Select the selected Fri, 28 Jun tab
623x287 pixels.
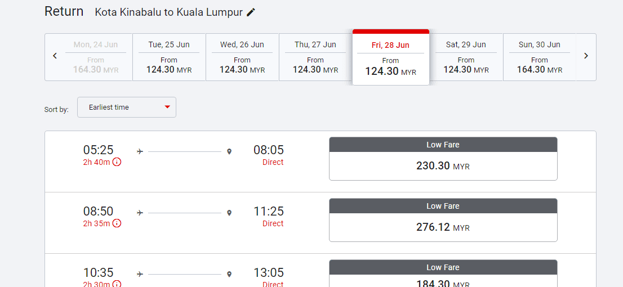click(x=390, y=57)
